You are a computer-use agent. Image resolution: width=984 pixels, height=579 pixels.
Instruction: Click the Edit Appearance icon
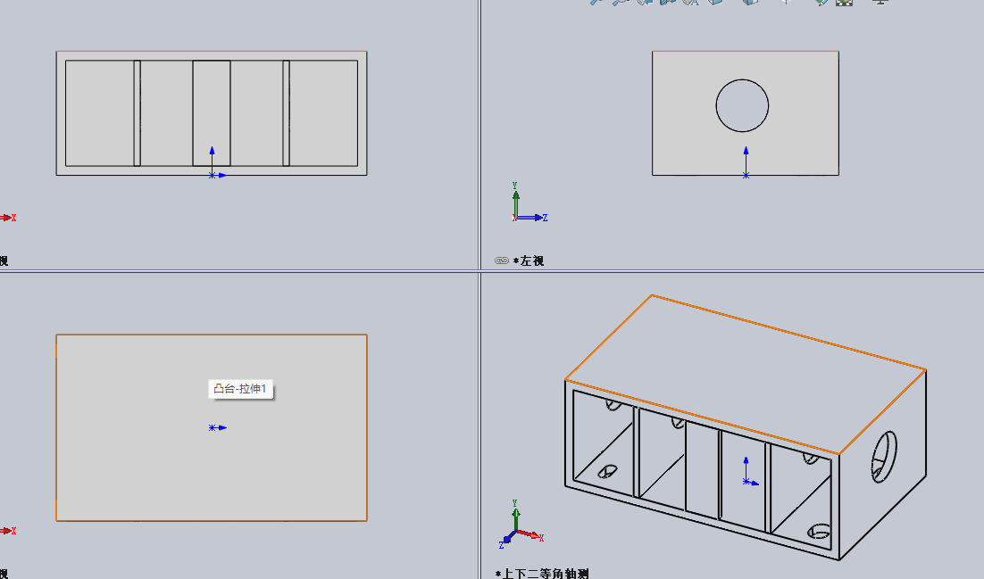821,3
